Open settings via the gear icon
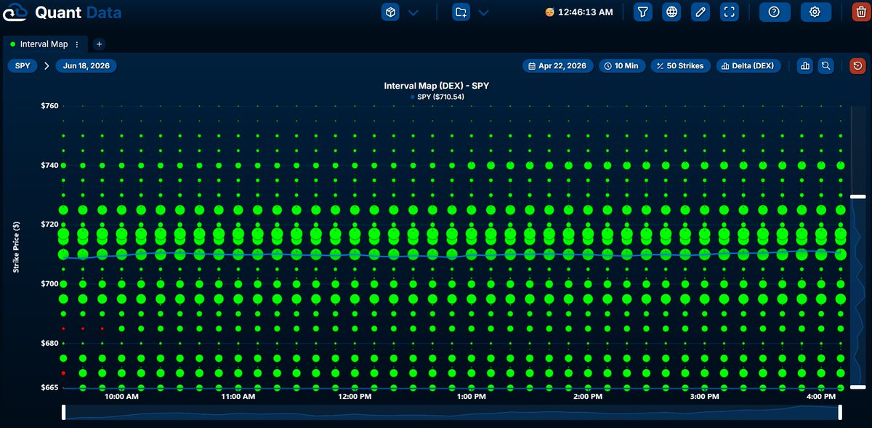 point(815,12)
